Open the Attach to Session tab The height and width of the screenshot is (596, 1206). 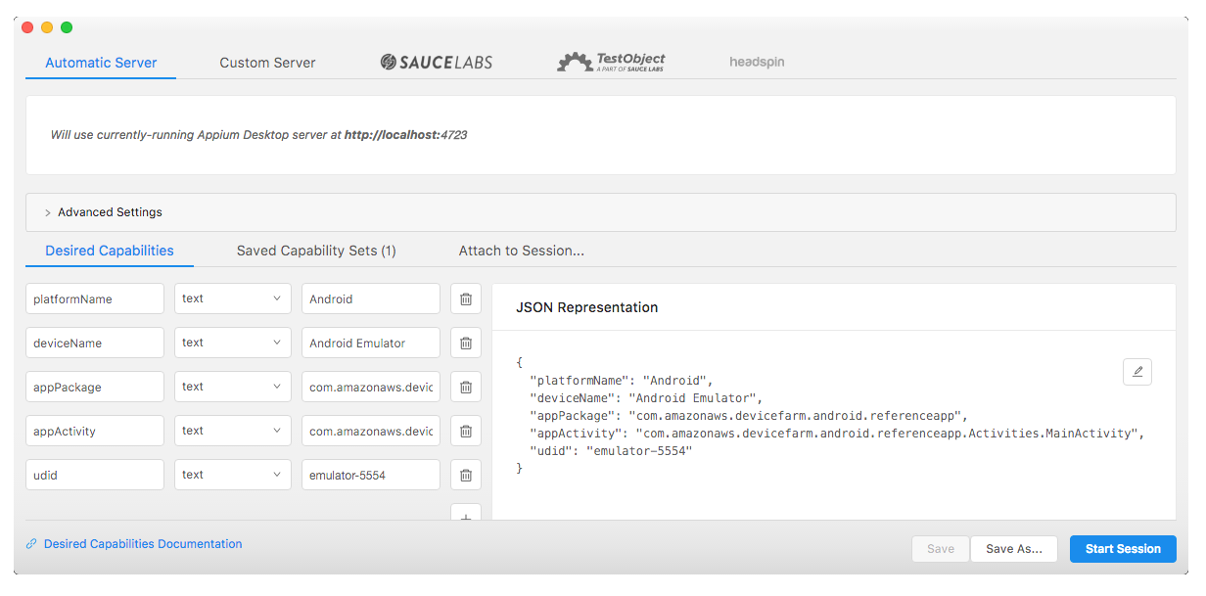point(522,252)
